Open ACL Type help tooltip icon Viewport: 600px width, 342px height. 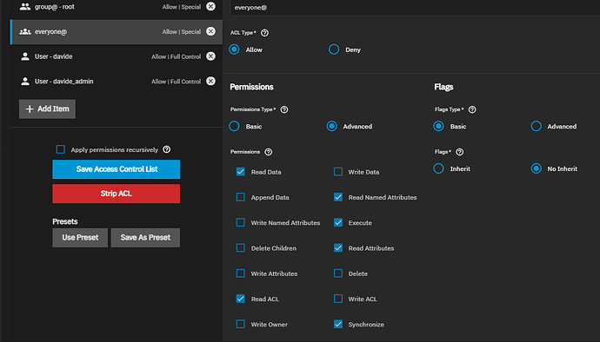264,33
